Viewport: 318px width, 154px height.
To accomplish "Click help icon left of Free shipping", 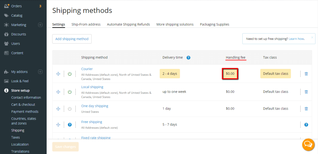I will tap(70, 125).
